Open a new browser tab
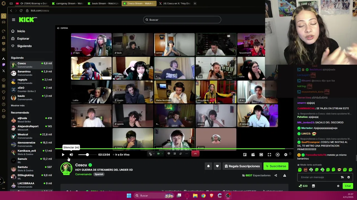Image resolution: width=357 pixels, height=200 pixels. click(195, 3)
